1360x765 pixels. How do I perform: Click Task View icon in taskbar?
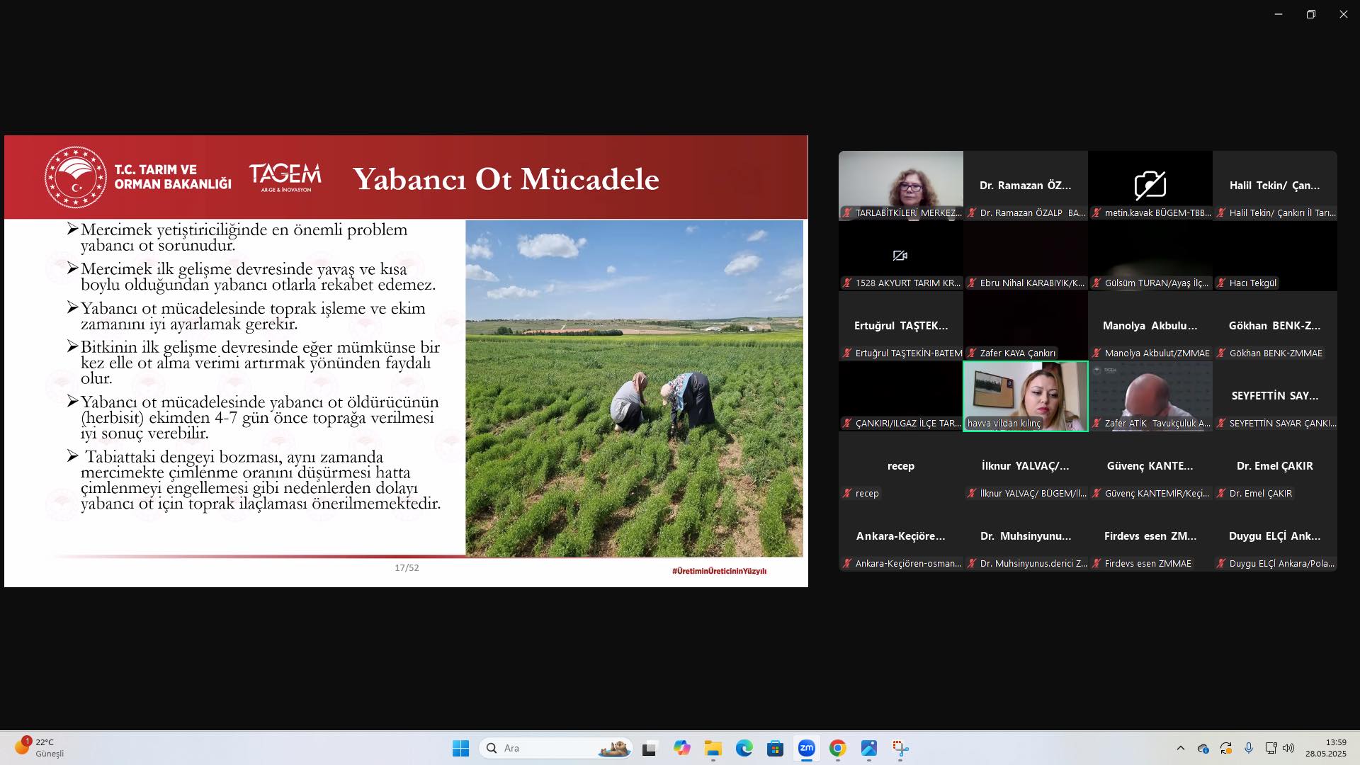[x=649, y=748]
